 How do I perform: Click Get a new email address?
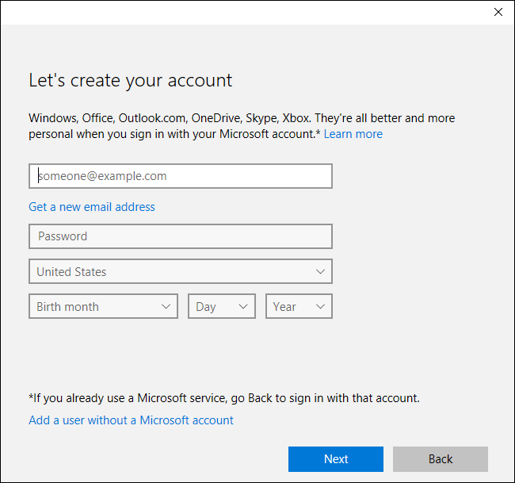[92, 207]
